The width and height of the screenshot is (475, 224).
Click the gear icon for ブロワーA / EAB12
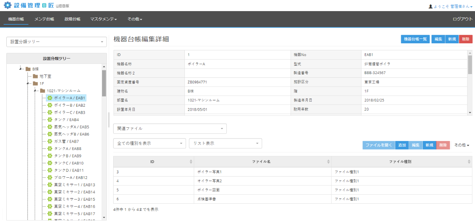coord(50,177)
